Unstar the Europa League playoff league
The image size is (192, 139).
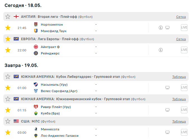coord(8,39)
